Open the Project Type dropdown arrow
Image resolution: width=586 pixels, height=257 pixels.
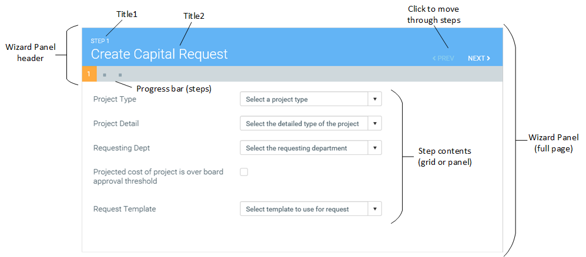[374, 99]
